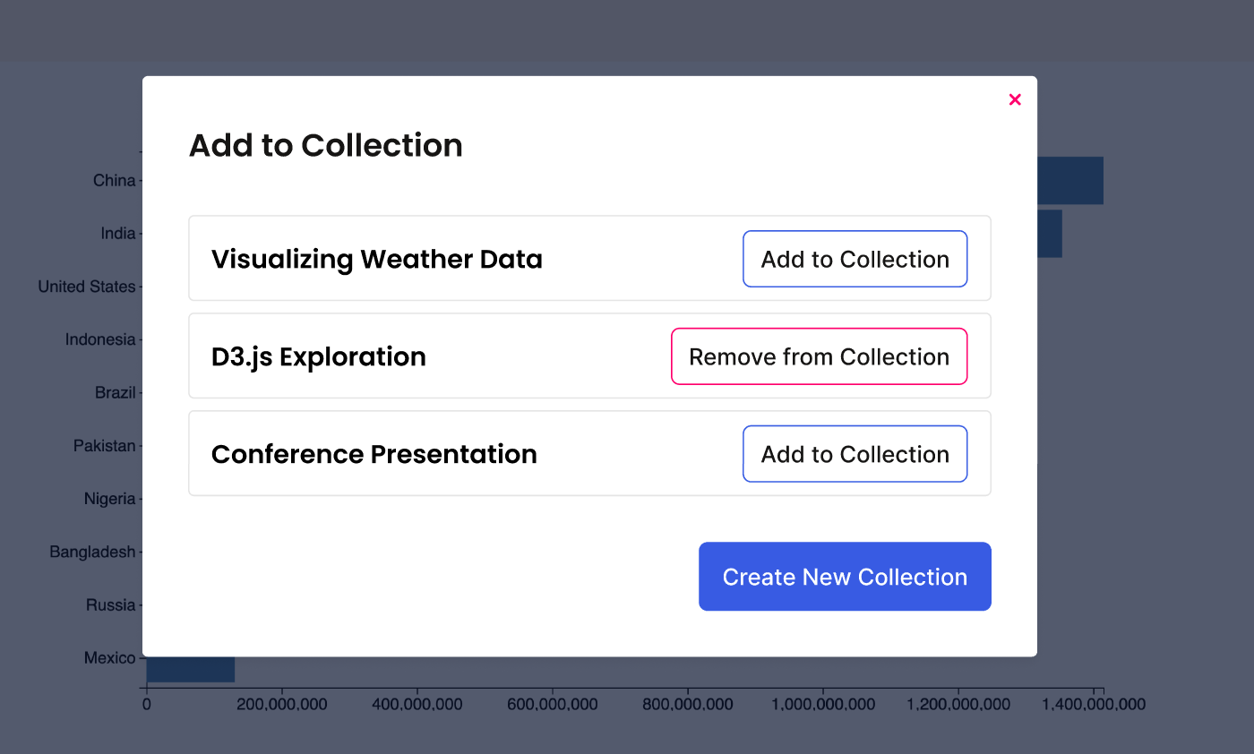Click the Bangladesh axis label
The width and height of the screenshot is (1254, 754).
pos(93,552)
